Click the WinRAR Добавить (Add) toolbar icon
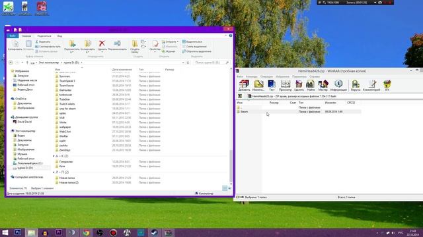Screen dimensions: 423x237 coord(244,86)
